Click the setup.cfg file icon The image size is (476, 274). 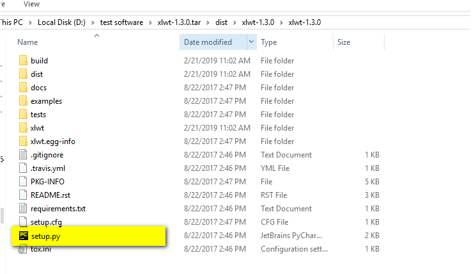click(x=23, y=222)
